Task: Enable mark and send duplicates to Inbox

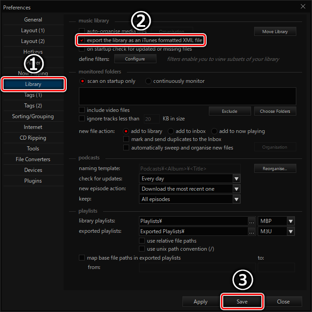Action: (x=126, y=139)
